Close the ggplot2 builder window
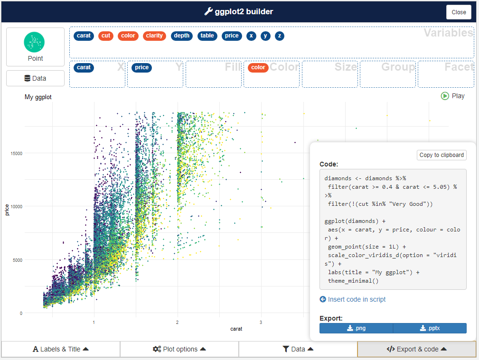This screenshot has height=360, width=479. click(x=459, y=12)
